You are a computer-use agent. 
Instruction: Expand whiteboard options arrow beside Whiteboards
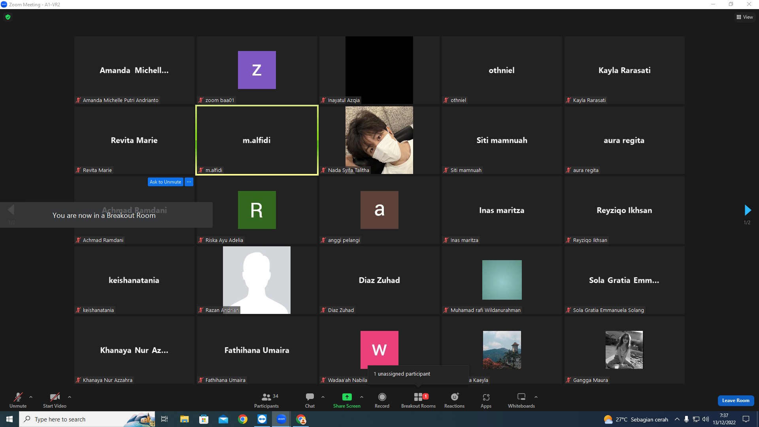click(536, 397)
